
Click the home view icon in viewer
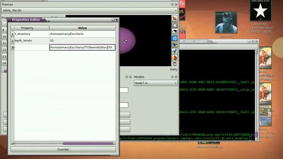coord(174,31)
